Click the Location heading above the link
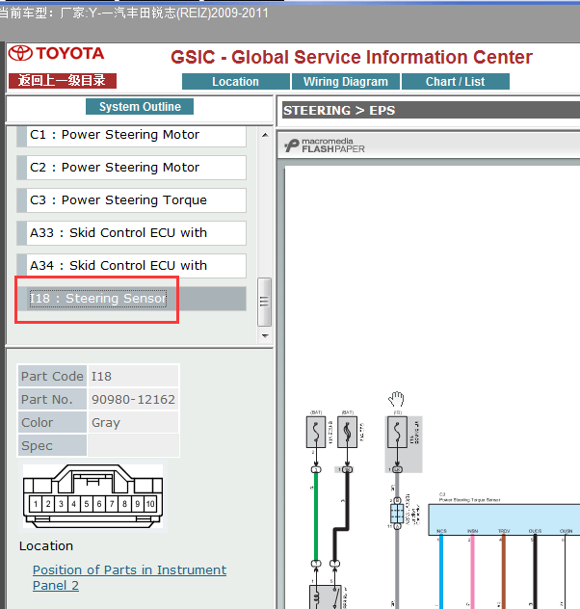 click(x=46, y=545)
